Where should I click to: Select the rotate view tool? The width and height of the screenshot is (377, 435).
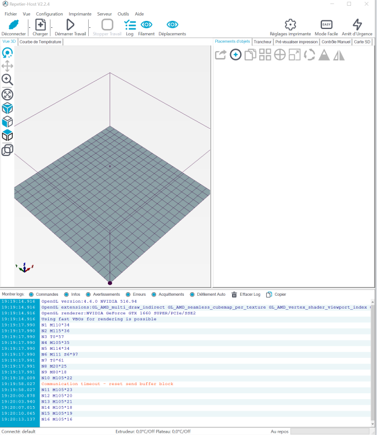point(8,53)
